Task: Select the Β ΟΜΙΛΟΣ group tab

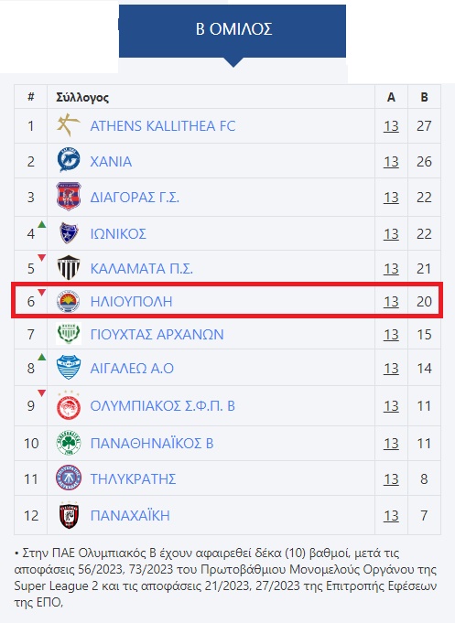Action: click(233, 31)
